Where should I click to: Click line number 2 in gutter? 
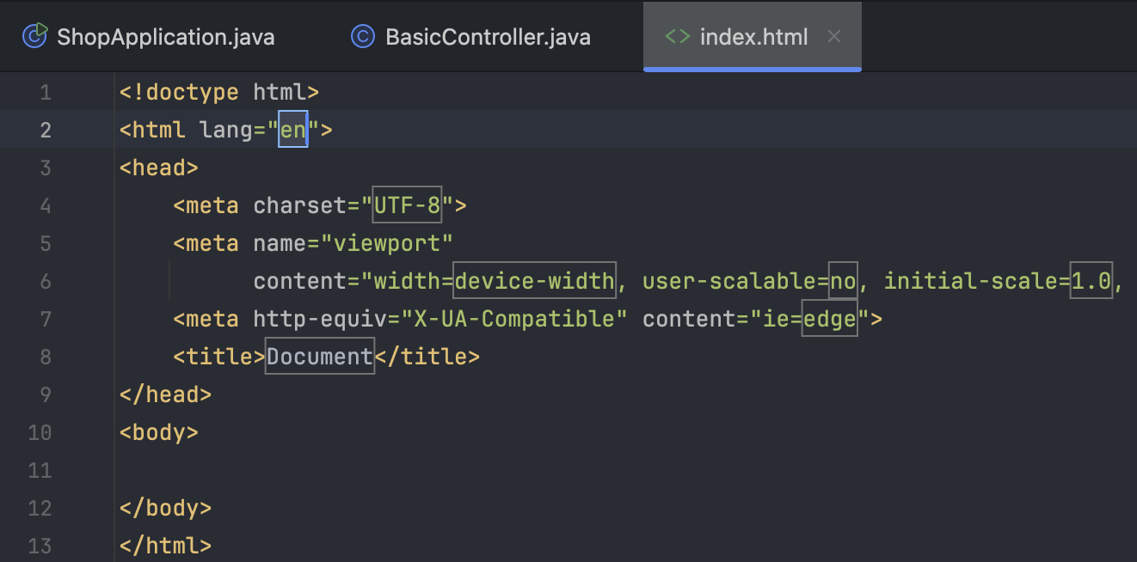point(45,130)
